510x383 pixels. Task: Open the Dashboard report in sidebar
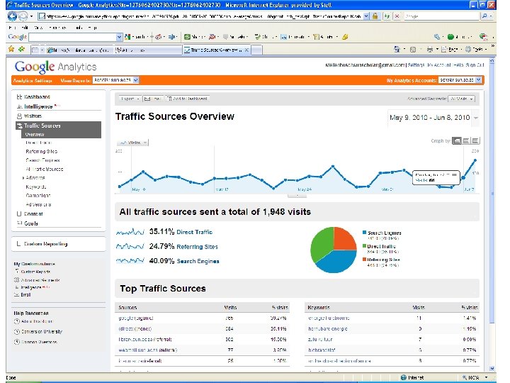pyautogui.click(x=37, y=96)
